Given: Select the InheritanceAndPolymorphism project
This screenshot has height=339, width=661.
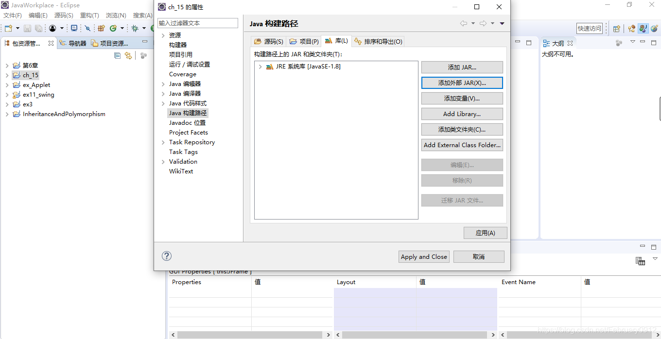Looking at the screenshot, I should pos(64,114).
